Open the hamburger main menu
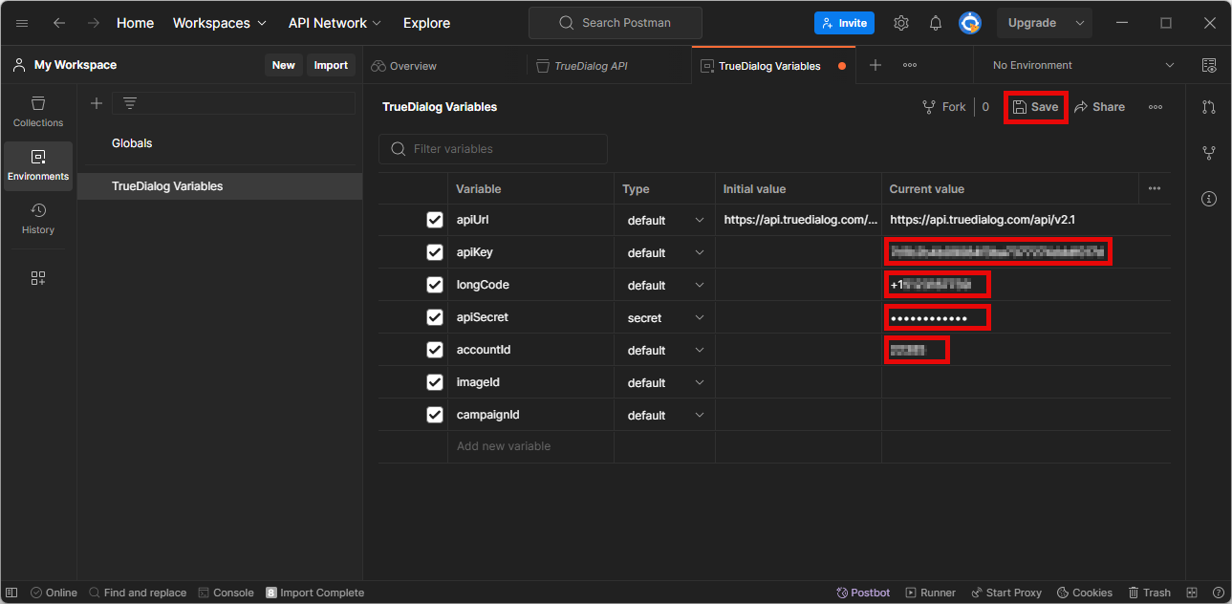This screenshot has height=604, width=1232. [22, 23]
